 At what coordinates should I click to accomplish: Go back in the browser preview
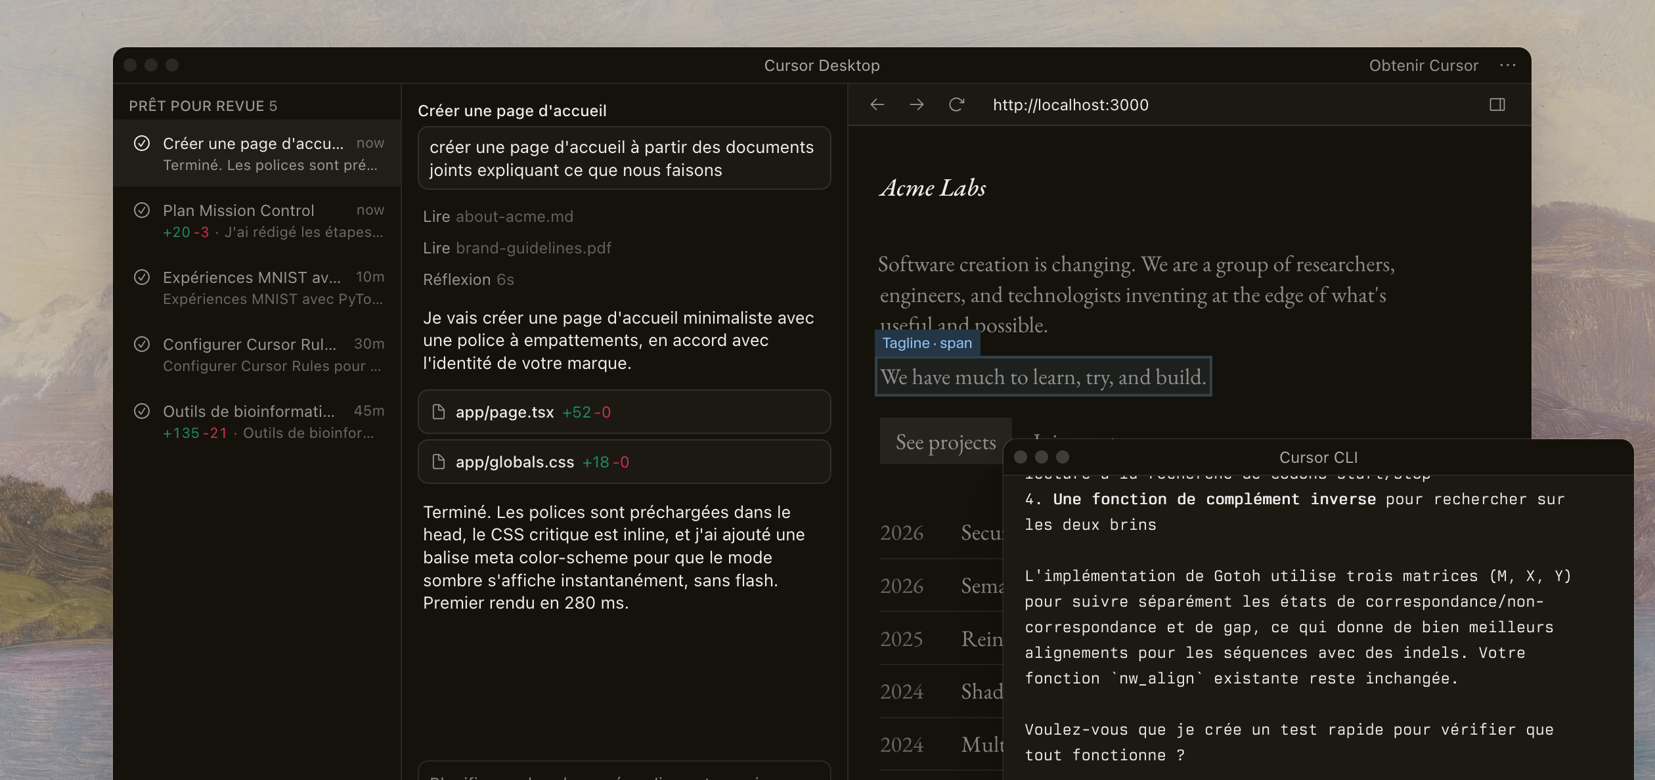[x=877, y=105]
